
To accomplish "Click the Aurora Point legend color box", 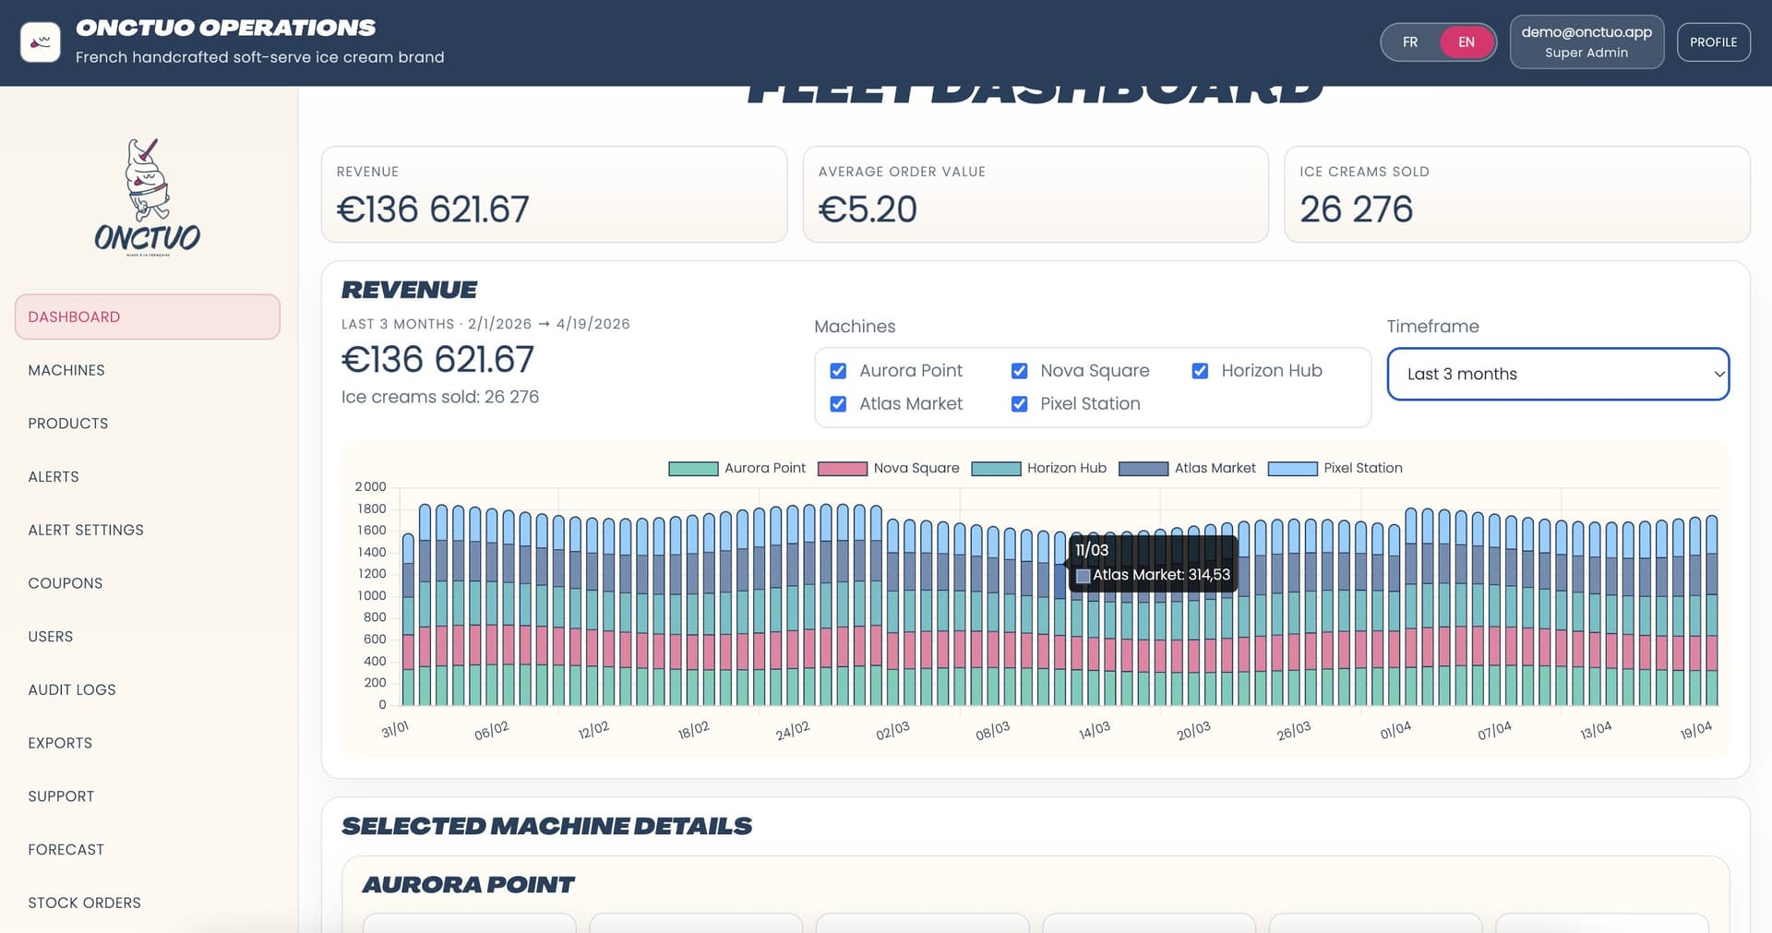I will pyautogui.click(x=693, y=469).
